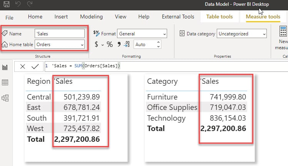The image size is (288, 166).
Task: Increase decimal places with up stepper
Action: (158, 42)
